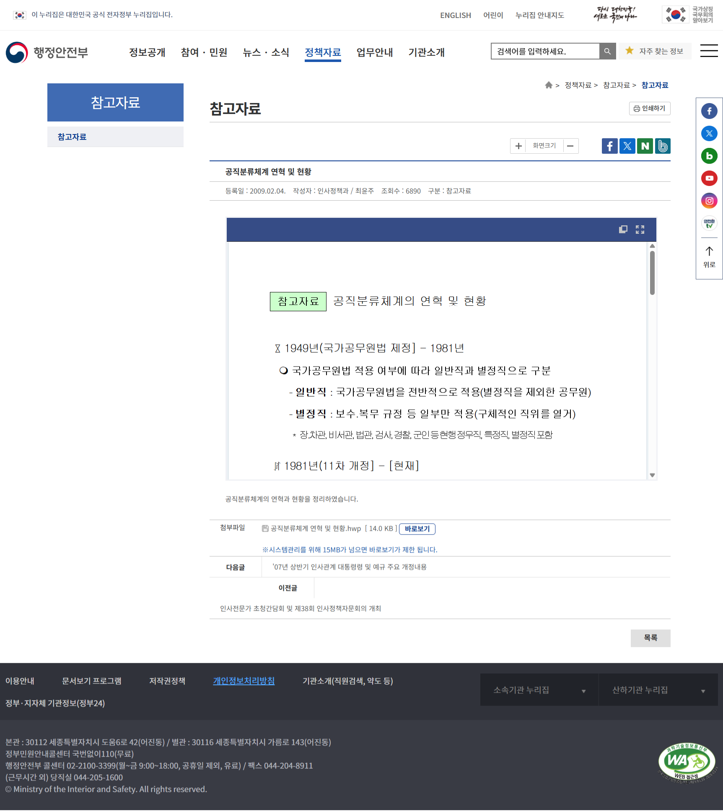723x811 pixels.
Task: Expand 산하기관 누리집 dropdown
Action: click(x=658, y=690)
